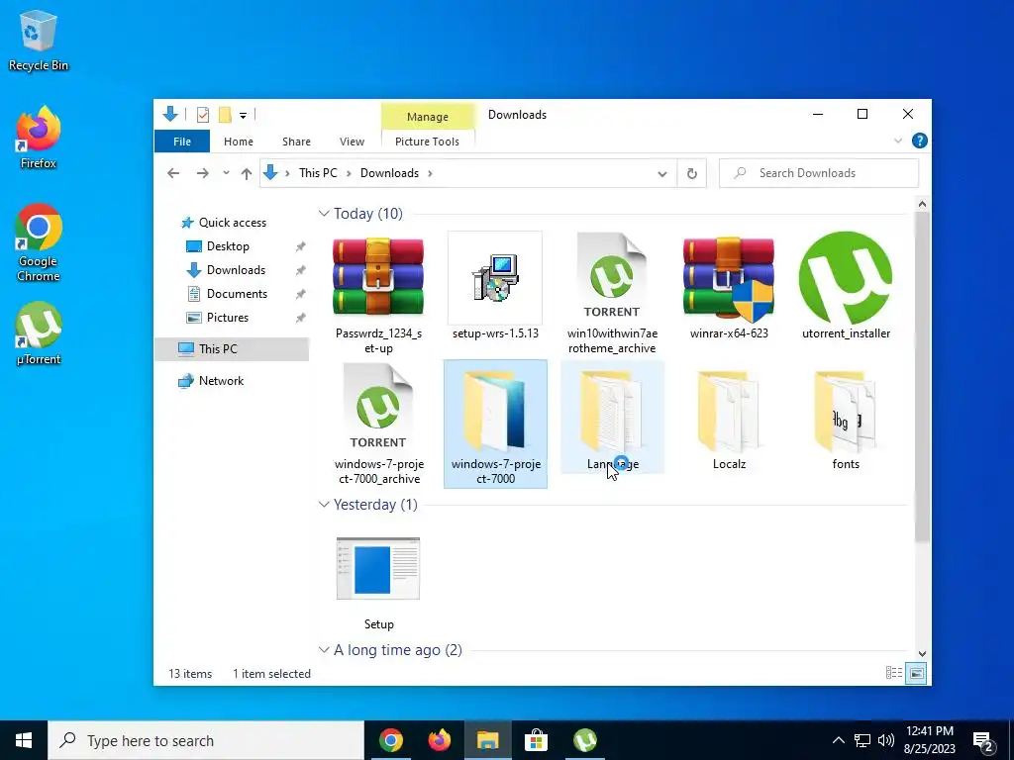Select the utorrent_installer file

[846, 287]
